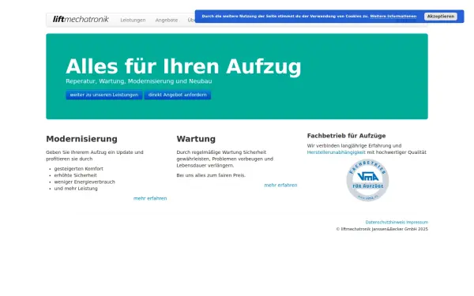Viewport: 474px width, 296px height.
Task: Click direkt Angebot anfordern button
Action: coord(178,95)
